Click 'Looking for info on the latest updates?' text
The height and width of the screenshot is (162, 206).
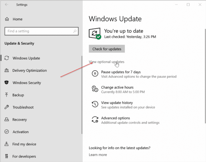point(119,148)
